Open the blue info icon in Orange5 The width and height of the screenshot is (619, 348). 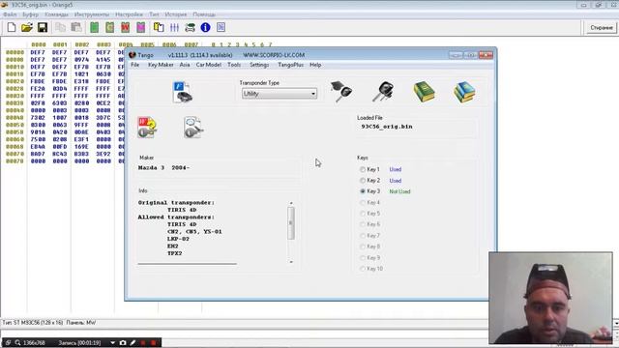[x=205, y=27]
